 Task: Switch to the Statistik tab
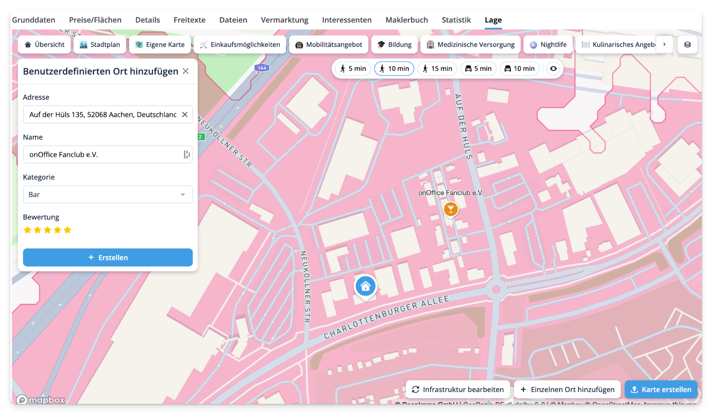click(x=456, y=20)
